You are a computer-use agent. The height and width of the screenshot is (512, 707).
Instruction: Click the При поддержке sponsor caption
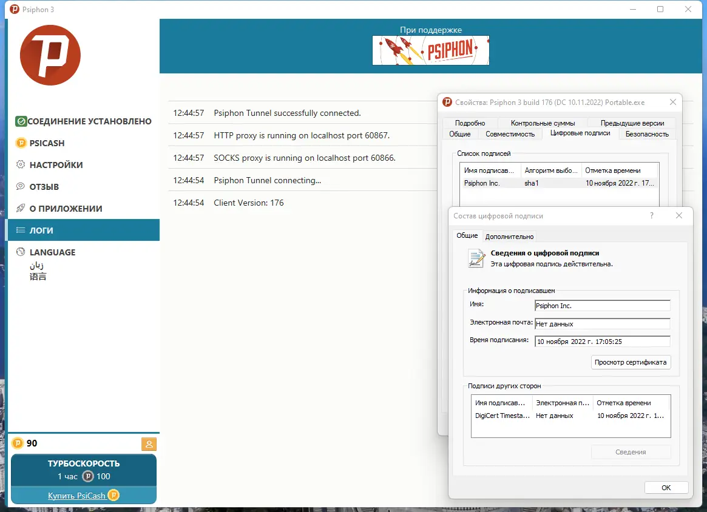(x=431, y=30)
